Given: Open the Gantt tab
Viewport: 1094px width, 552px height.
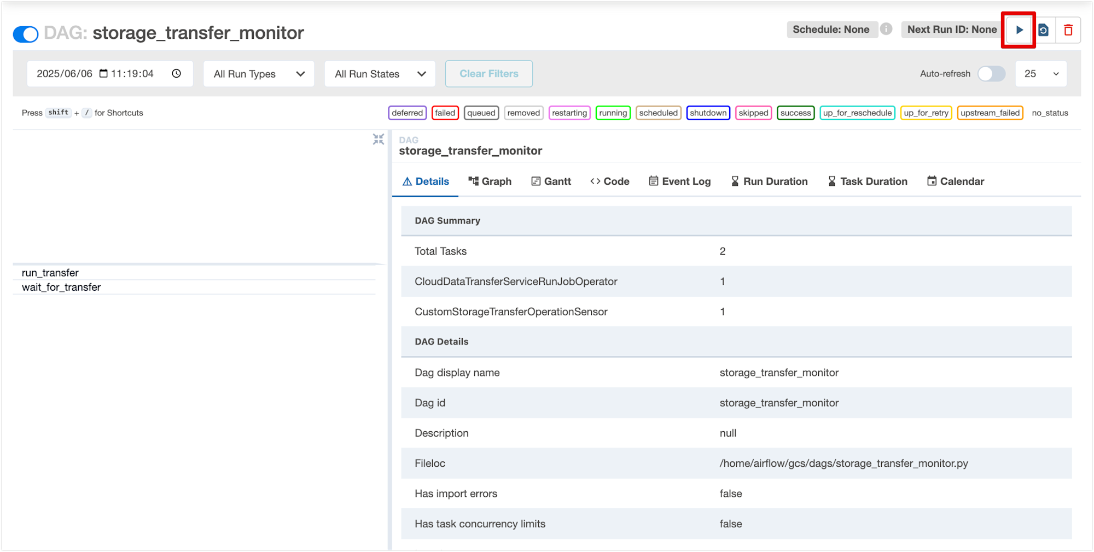Looking at the screenshot, I should coord(551,181).
